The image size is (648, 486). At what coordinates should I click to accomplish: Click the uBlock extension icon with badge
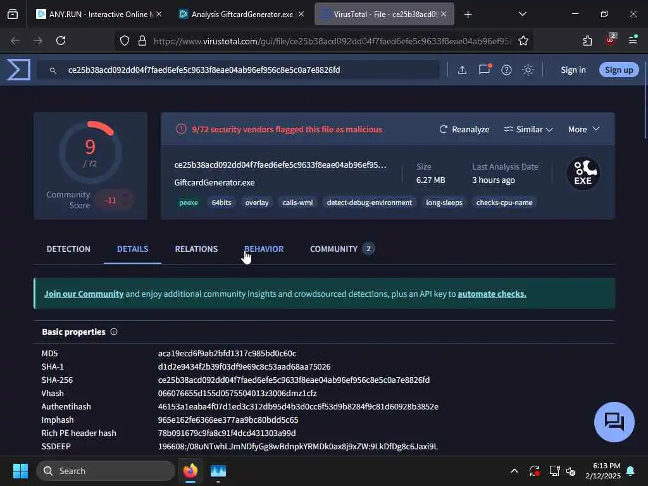point(611,40)
